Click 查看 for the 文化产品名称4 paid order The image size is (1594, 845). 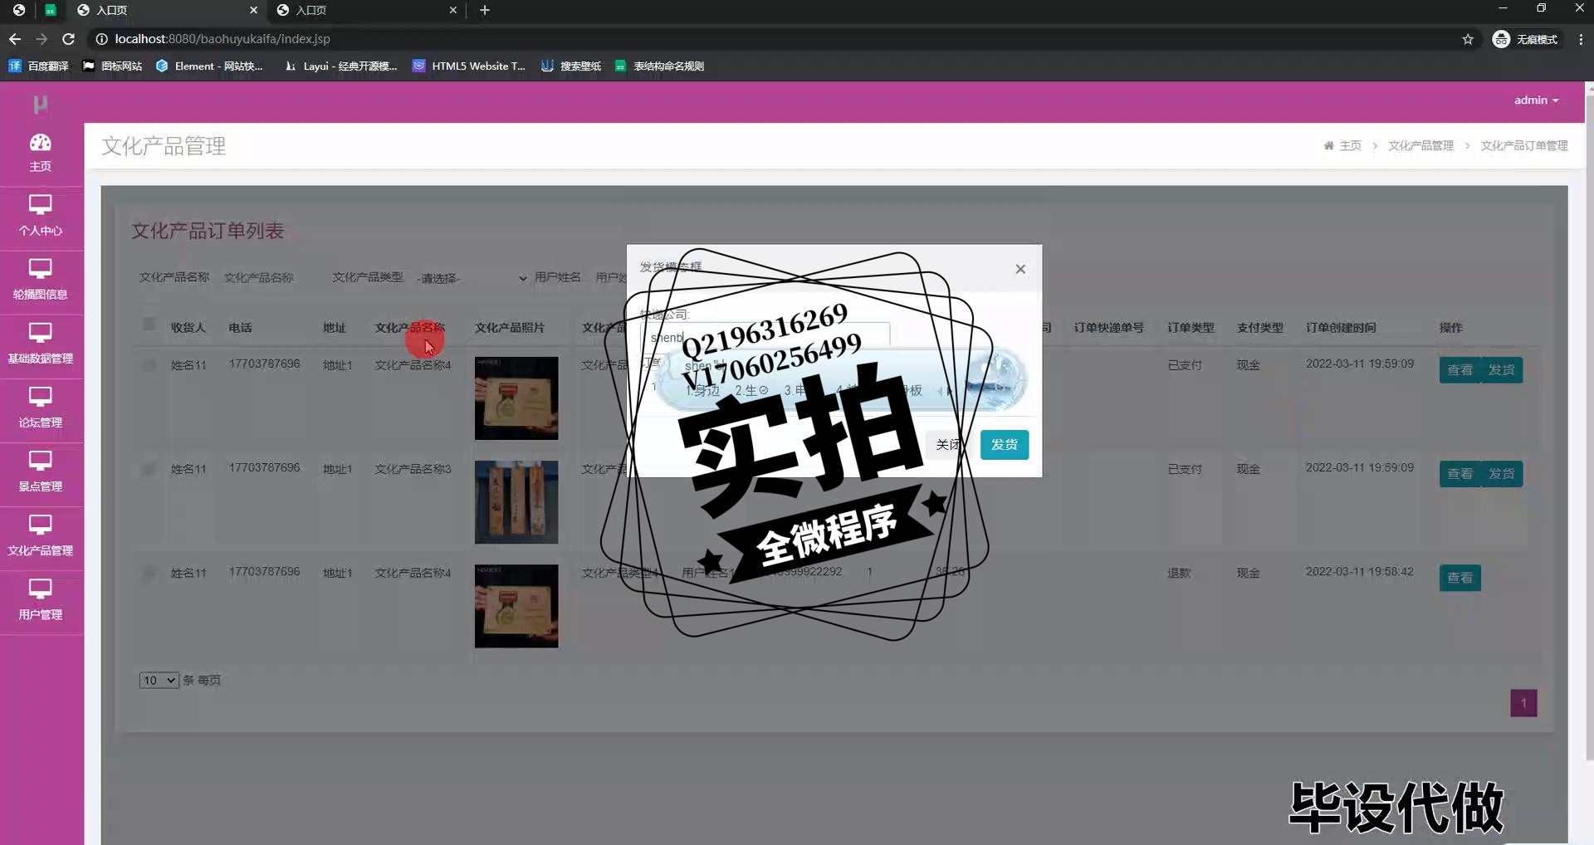(1460, 370)
